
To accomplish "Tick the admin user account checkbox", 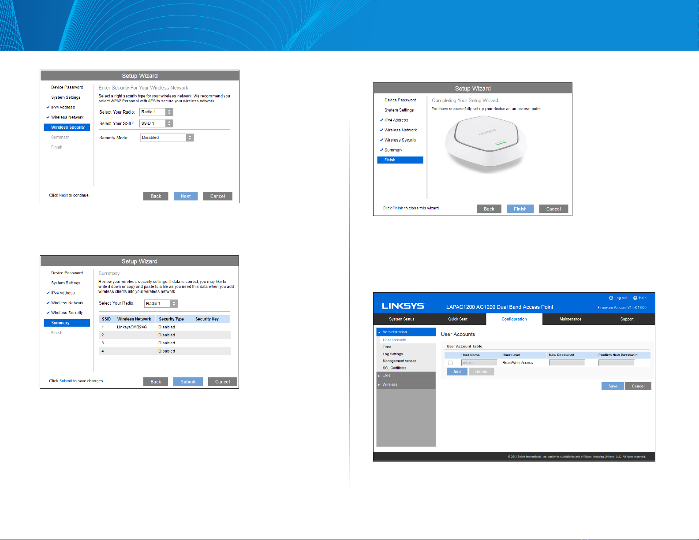I will [x=450, y=363].
